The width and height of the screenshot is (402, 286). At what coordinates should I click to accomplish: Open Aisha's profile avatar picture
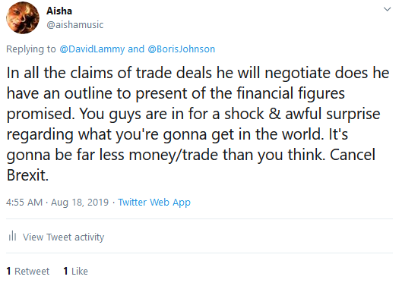[x=23, y=17]
